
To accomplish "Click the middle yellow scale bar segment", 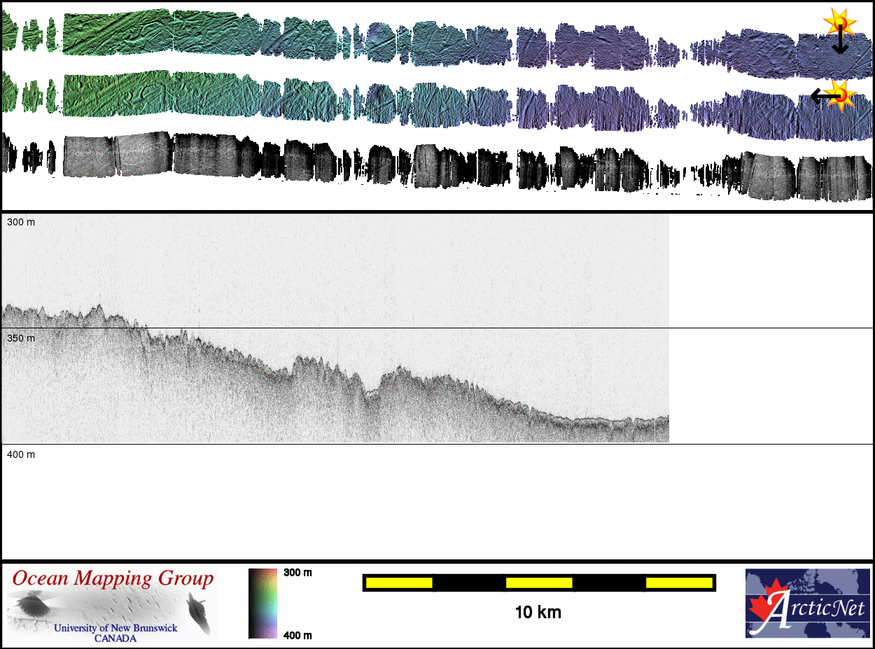I will pos(538,582).
